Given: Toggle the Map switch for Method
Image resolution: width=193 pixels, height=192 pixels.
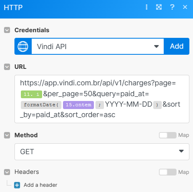Looking at the screenshot, I should pyautogui.click(x=168, y=135).
